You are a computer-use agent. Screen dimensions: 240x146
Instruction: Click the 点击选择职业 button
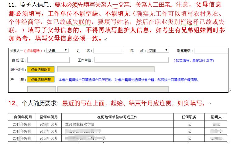[41, 69]
